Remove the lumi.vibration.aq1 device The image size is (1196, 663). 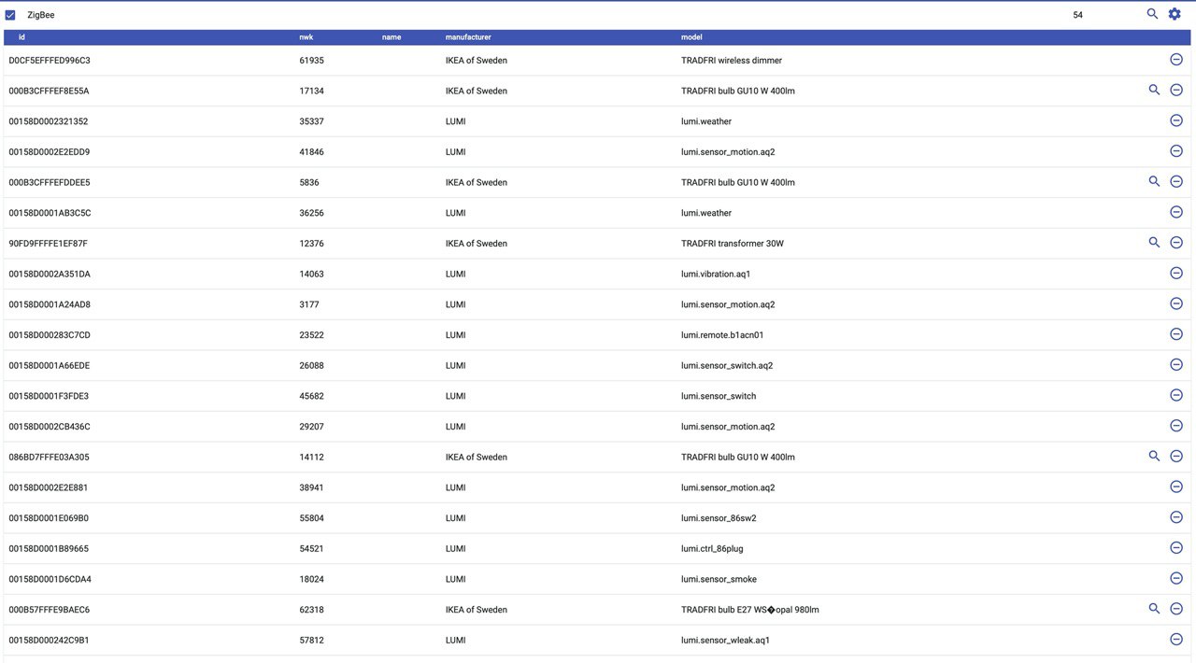pos(1176,273)
